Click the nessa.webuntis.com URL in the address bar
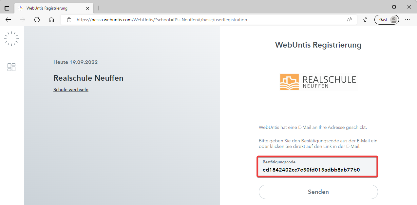 tap(161, 20)
